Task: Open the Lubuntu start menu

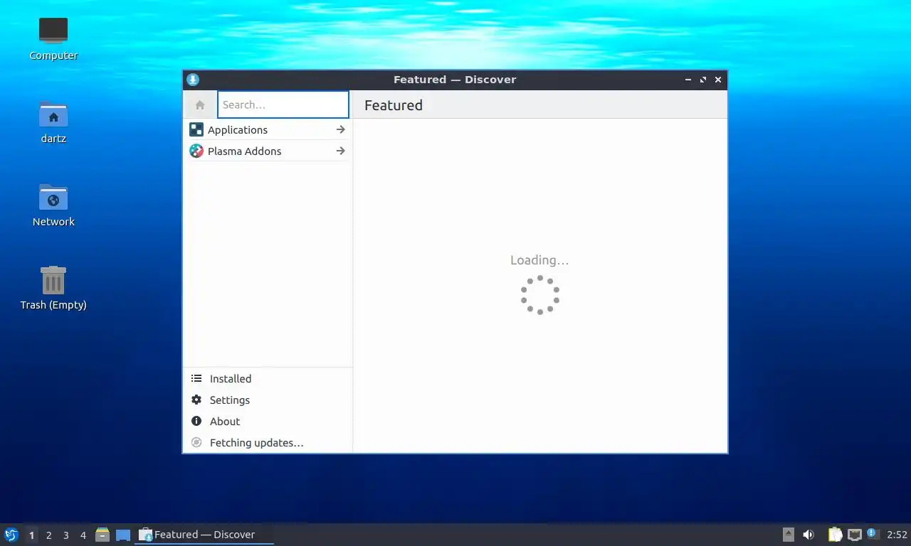Action: click(11, 535)
